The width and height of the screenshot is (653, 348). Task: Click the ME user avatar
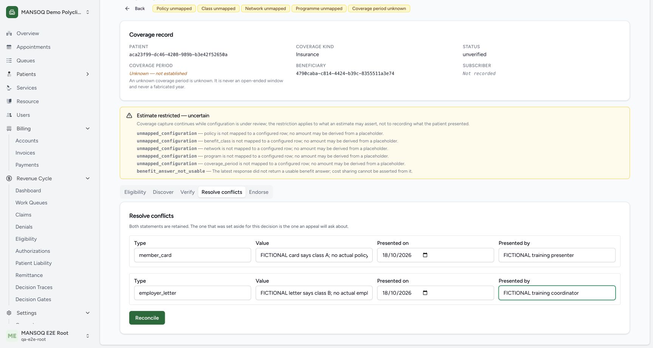[x=12, y=336]
